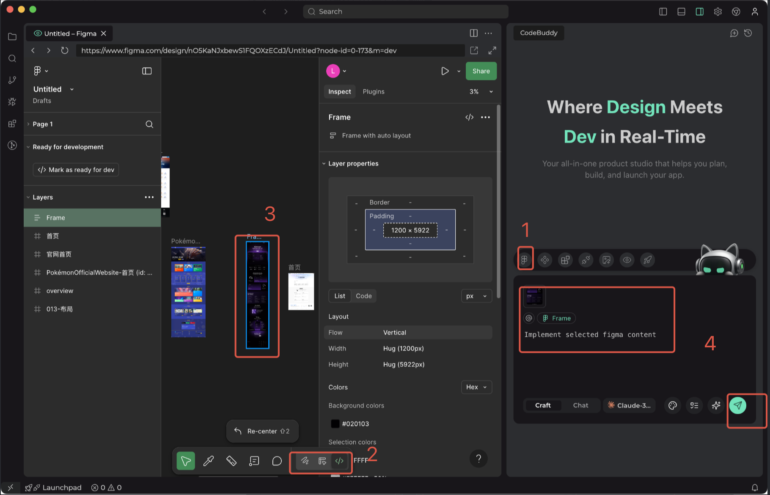Switch to Chat mode

click(580, 405)
